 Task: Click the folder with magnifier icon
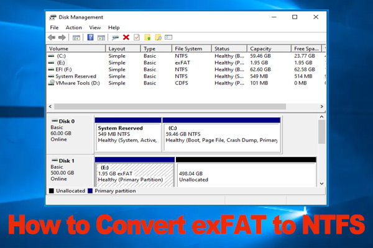point(158,37)
